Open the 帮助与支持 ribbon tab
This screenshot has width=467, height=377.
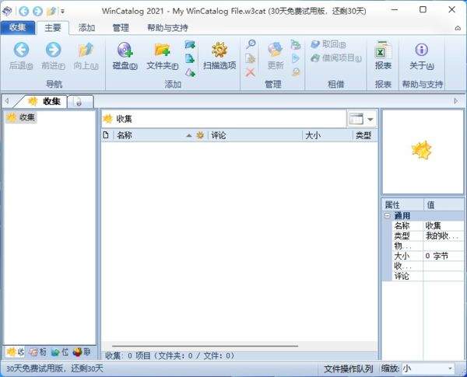coord(167,28)
